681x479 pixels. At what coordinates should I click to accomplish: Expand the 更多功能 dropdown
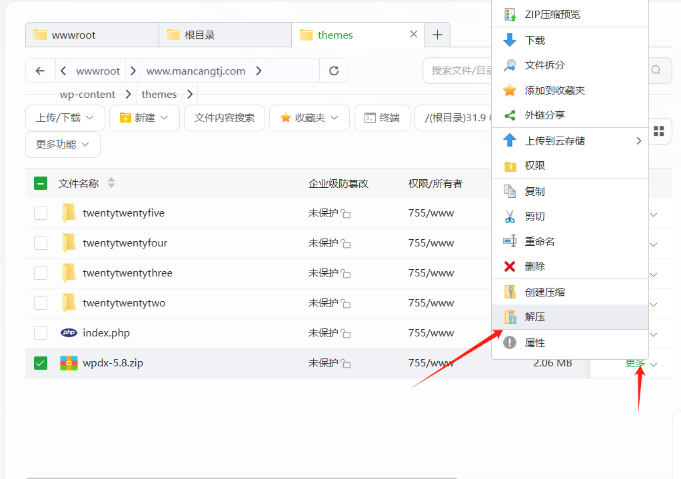(63, 145)
